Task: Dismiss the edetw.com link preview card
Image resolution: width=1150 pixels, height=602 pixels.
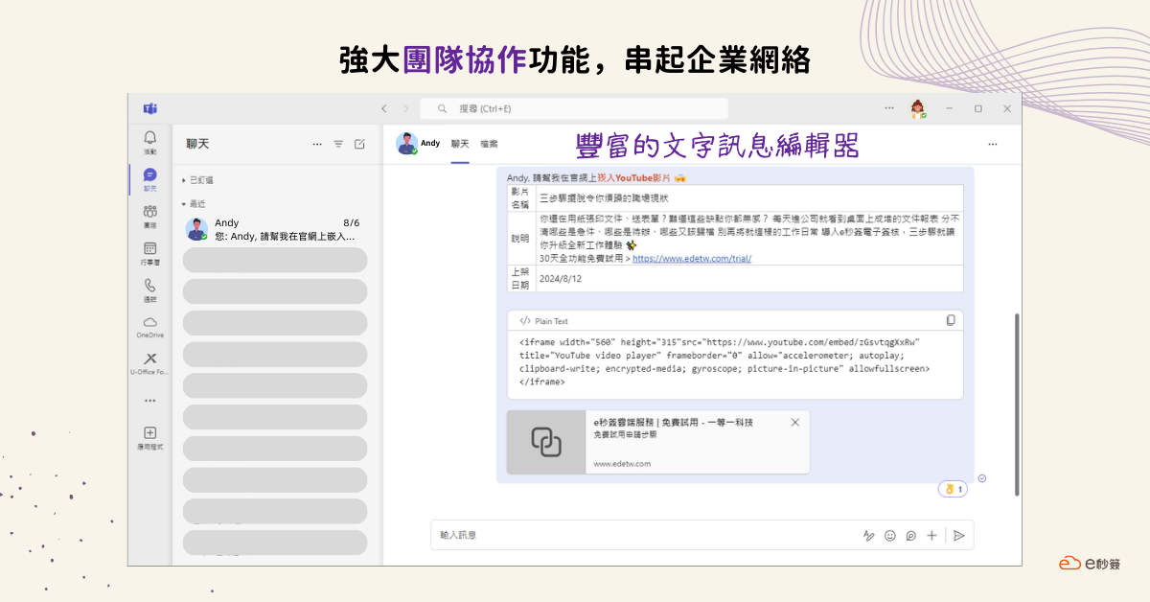Action: pyautogui.click(x=794, y=422)
